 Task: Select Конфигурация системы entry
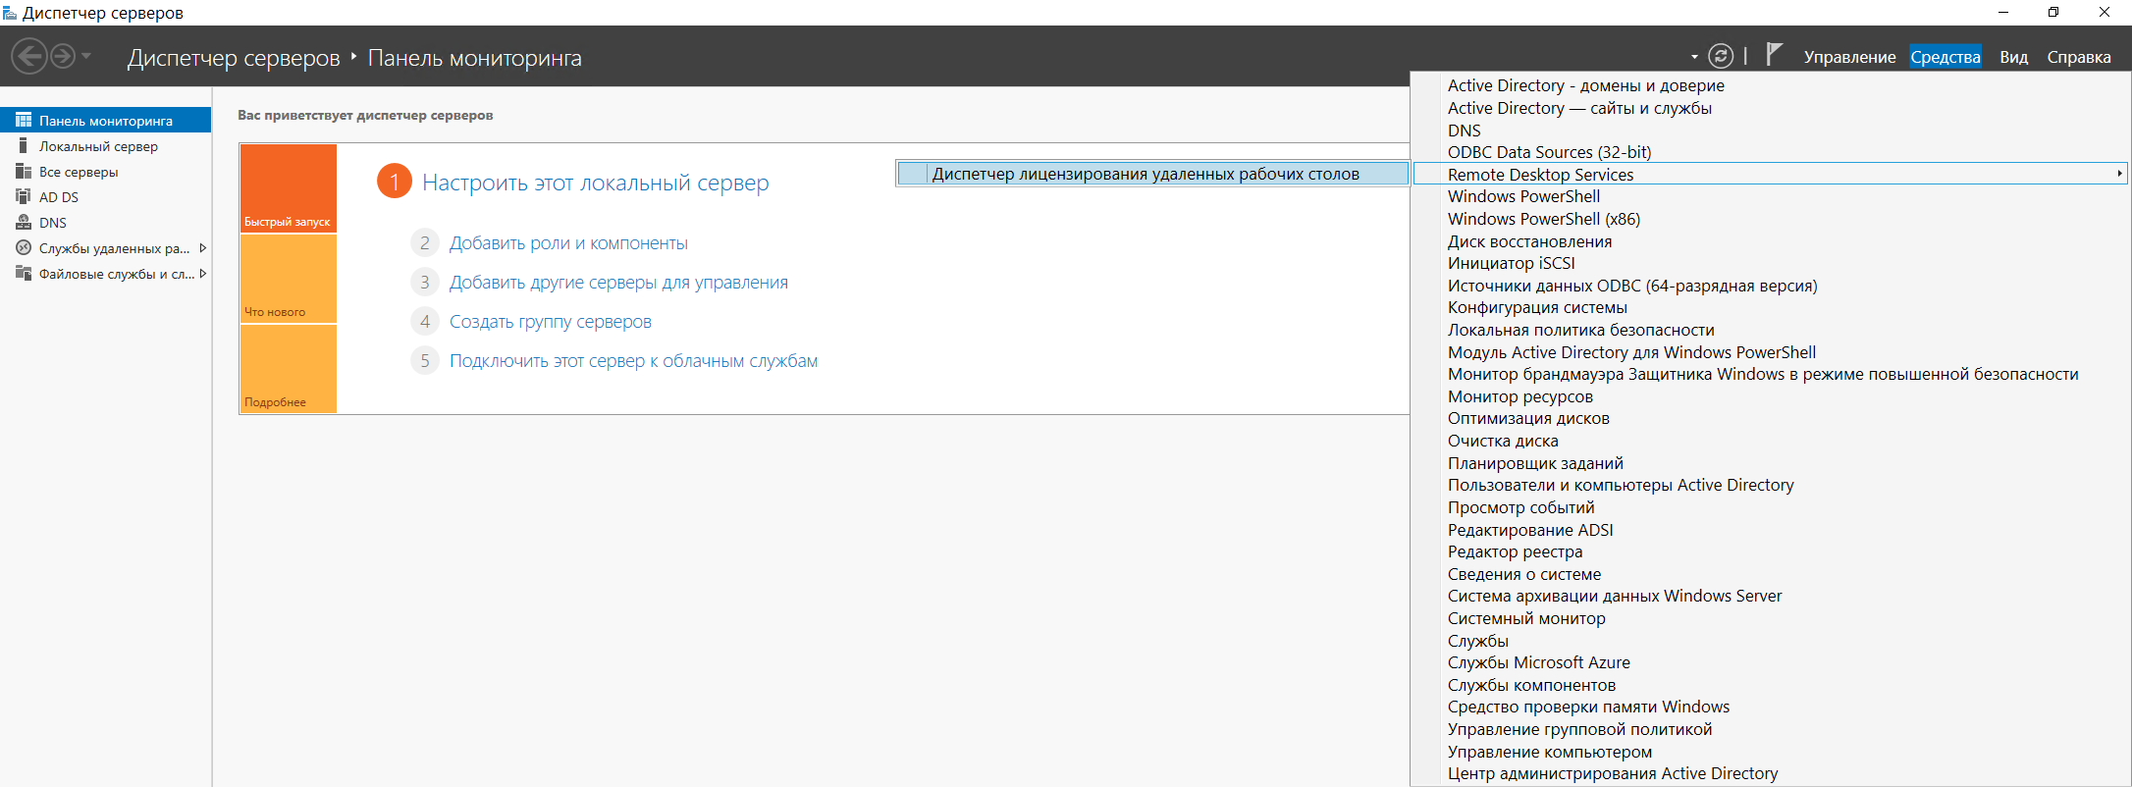pos(1537,307)
